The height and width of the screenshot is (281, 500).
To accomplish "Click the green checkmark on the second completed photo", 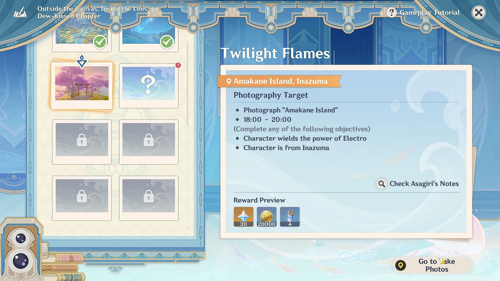I will click(x=167, y=42).
